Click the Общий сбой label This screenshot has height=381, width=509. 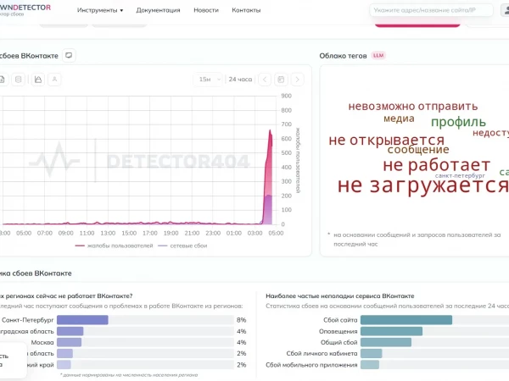pyautogui.click(x=338, y=342)
